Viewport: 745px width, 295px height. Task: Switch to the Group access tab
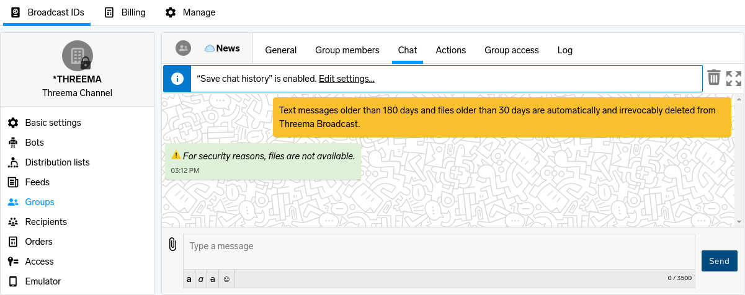[x=512, y=50]
